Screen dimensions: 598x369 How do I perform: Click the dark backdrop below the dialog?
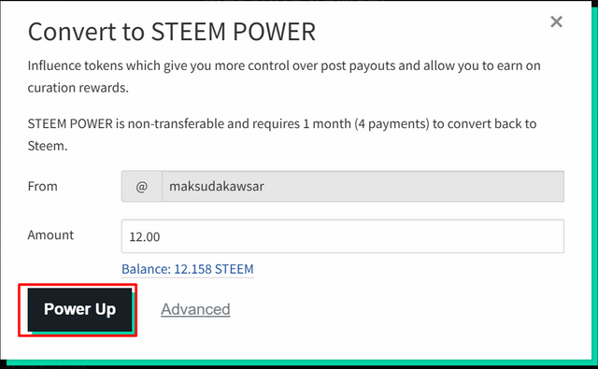[x=299, y=366]
